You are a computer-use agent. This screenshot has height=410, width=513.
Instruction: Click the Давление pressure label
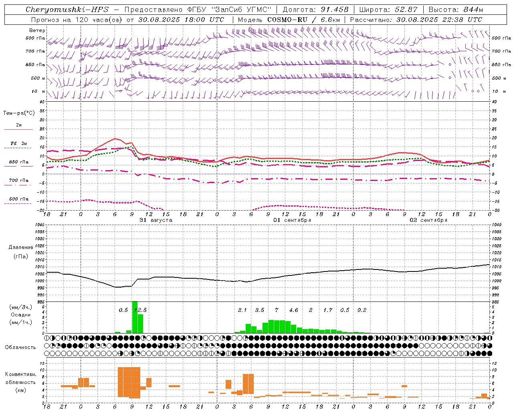20,247
